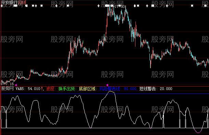Click the 平安银行 stock name title
Image resolution: width=209 pixels, height=135 pixels.
pyautogui.click(x=10, y=2)
